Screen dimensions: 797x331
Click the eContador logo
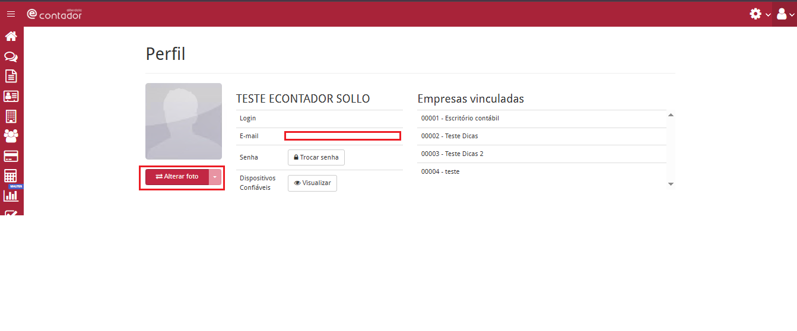click(55, 14)
